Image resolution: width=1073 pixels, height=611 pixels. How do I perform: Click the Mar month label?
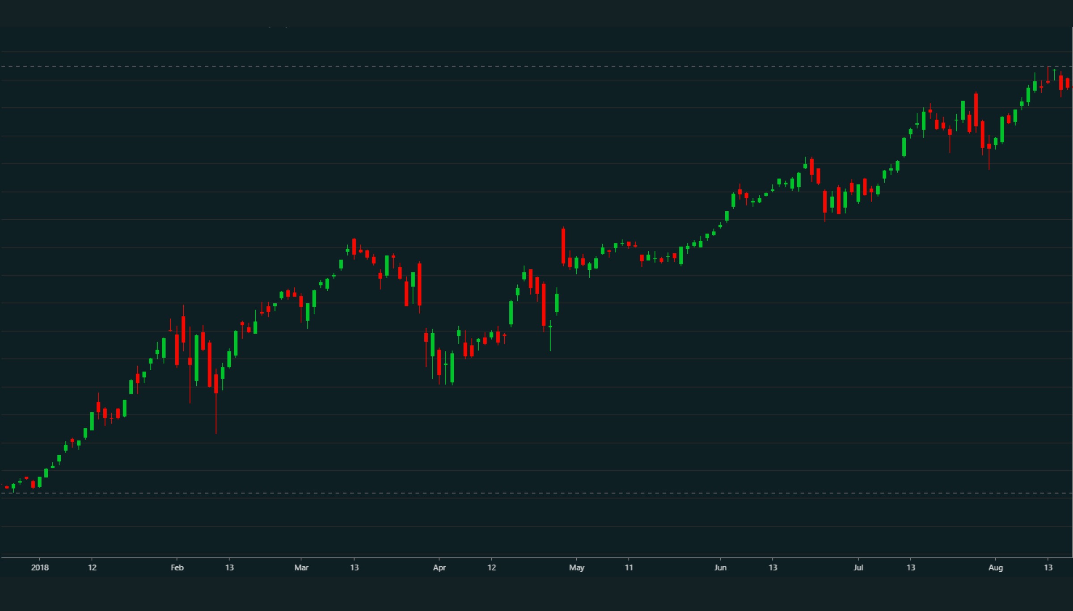click(301, 568)
